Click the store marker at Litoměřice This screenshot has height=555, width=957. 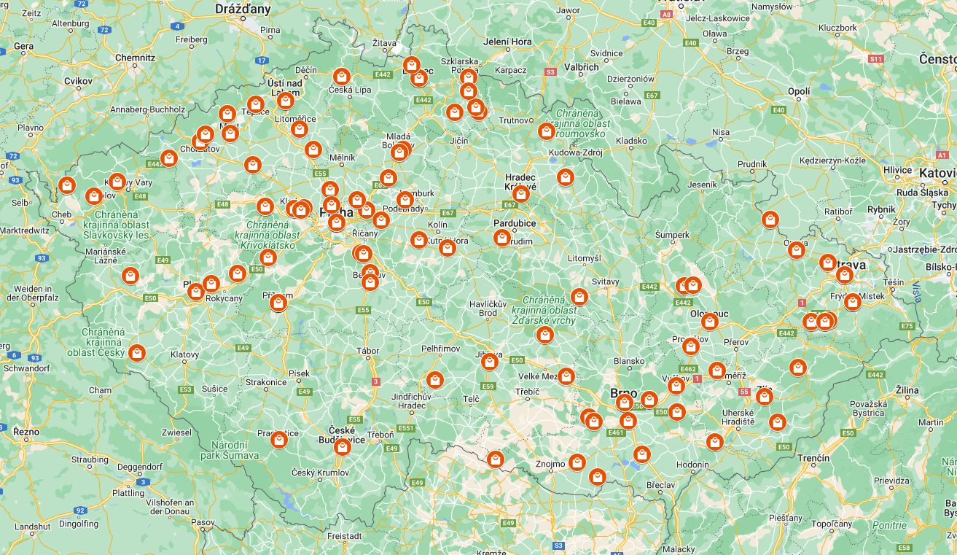299,129
